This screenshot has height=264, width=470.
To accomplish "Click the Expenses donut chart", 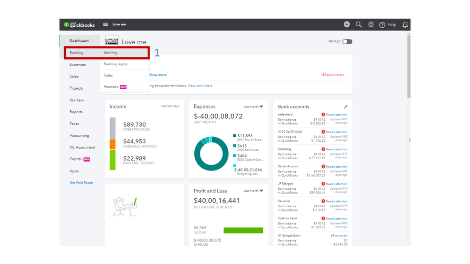I will [x=211, y=154].
